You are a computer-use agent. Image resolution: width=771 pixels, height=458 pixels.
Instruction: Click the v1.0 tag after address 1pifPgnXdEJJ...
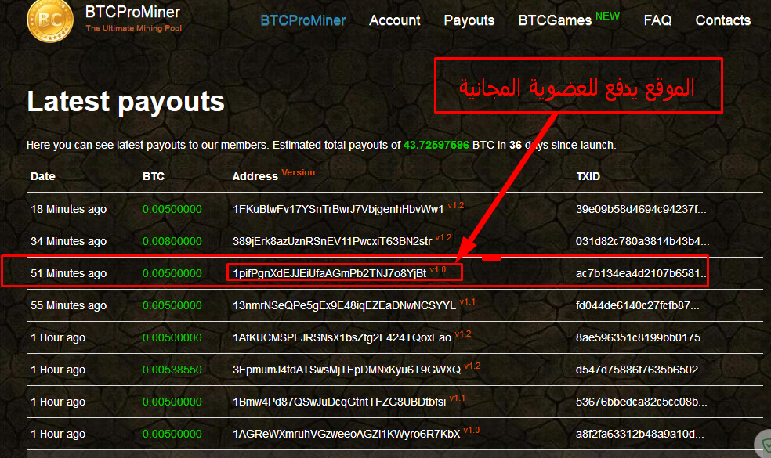coord(438,270)
